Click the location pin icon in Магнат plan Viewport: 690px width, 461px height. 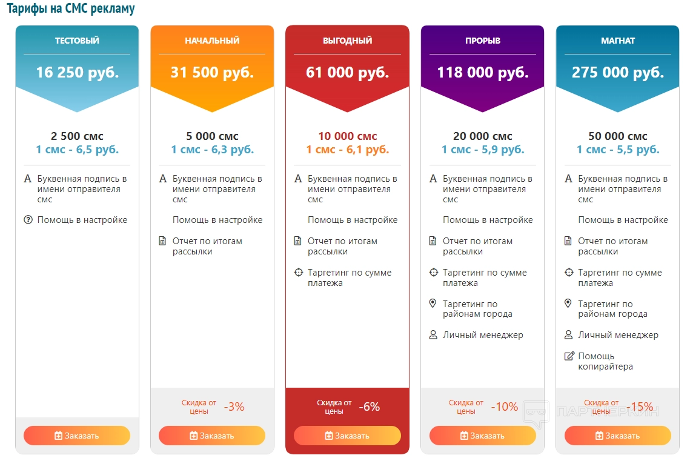(x=568, y=303)
